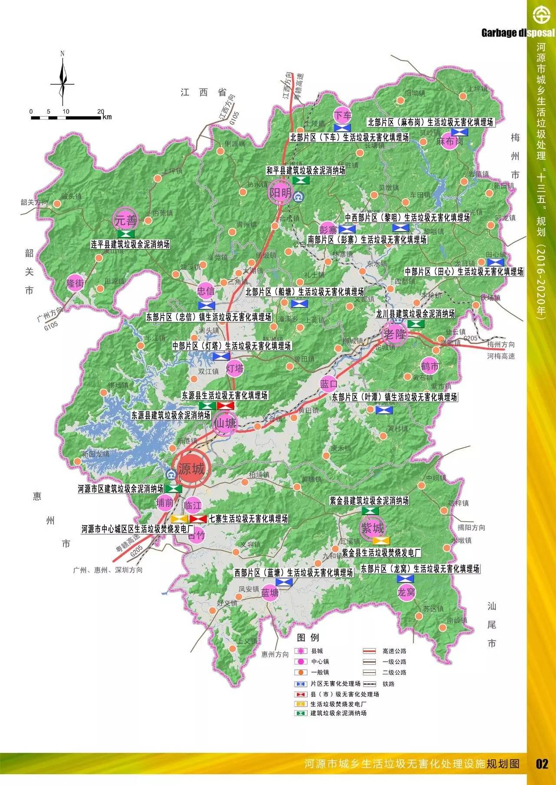
Task: Click the Garbage disposal header text
Action: (x=518, y=33)
